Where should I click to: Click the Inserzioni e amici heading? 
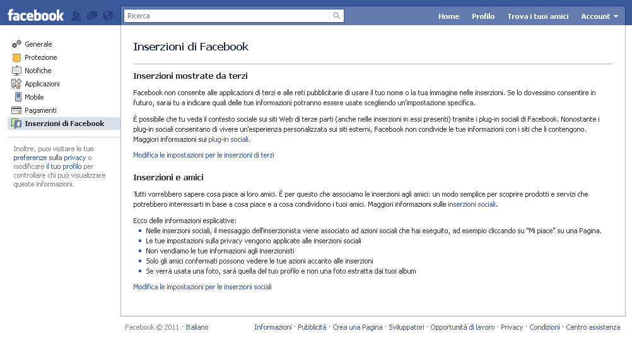click(x=168, y=177)
